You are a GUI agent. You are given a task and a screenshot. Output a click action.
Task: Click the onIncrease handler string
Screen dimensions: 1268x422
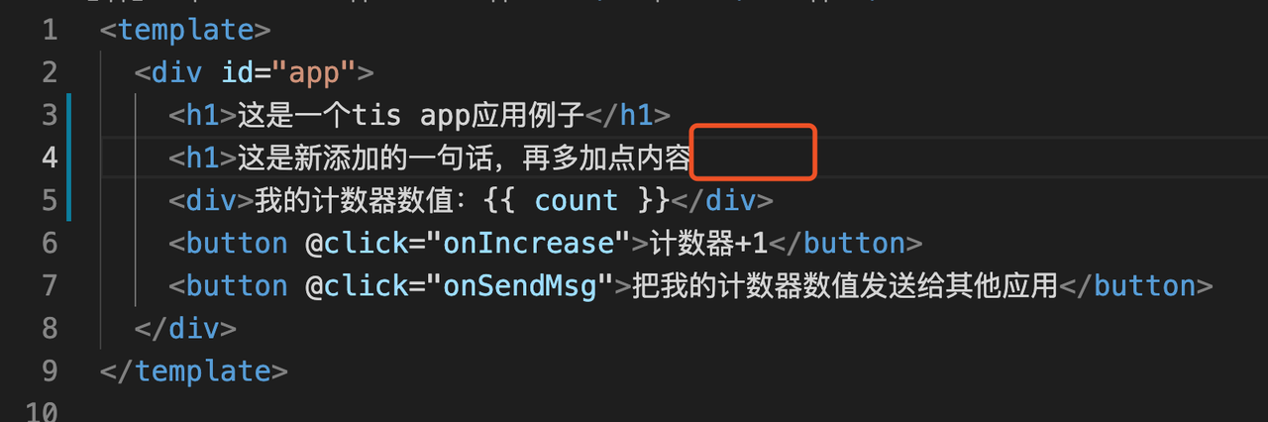pyautogui.click(x=526, y=243)
